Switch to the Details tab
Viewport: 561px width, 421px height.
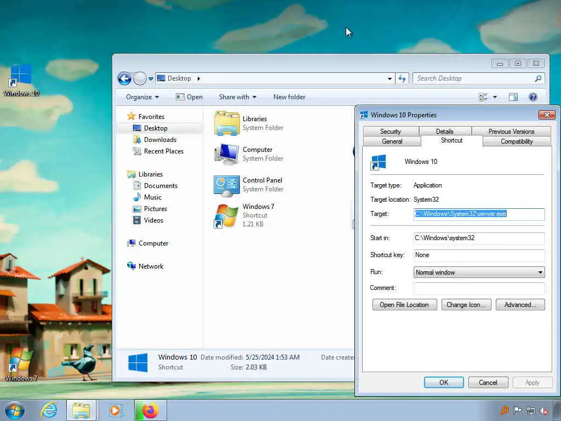pos(445,131)
